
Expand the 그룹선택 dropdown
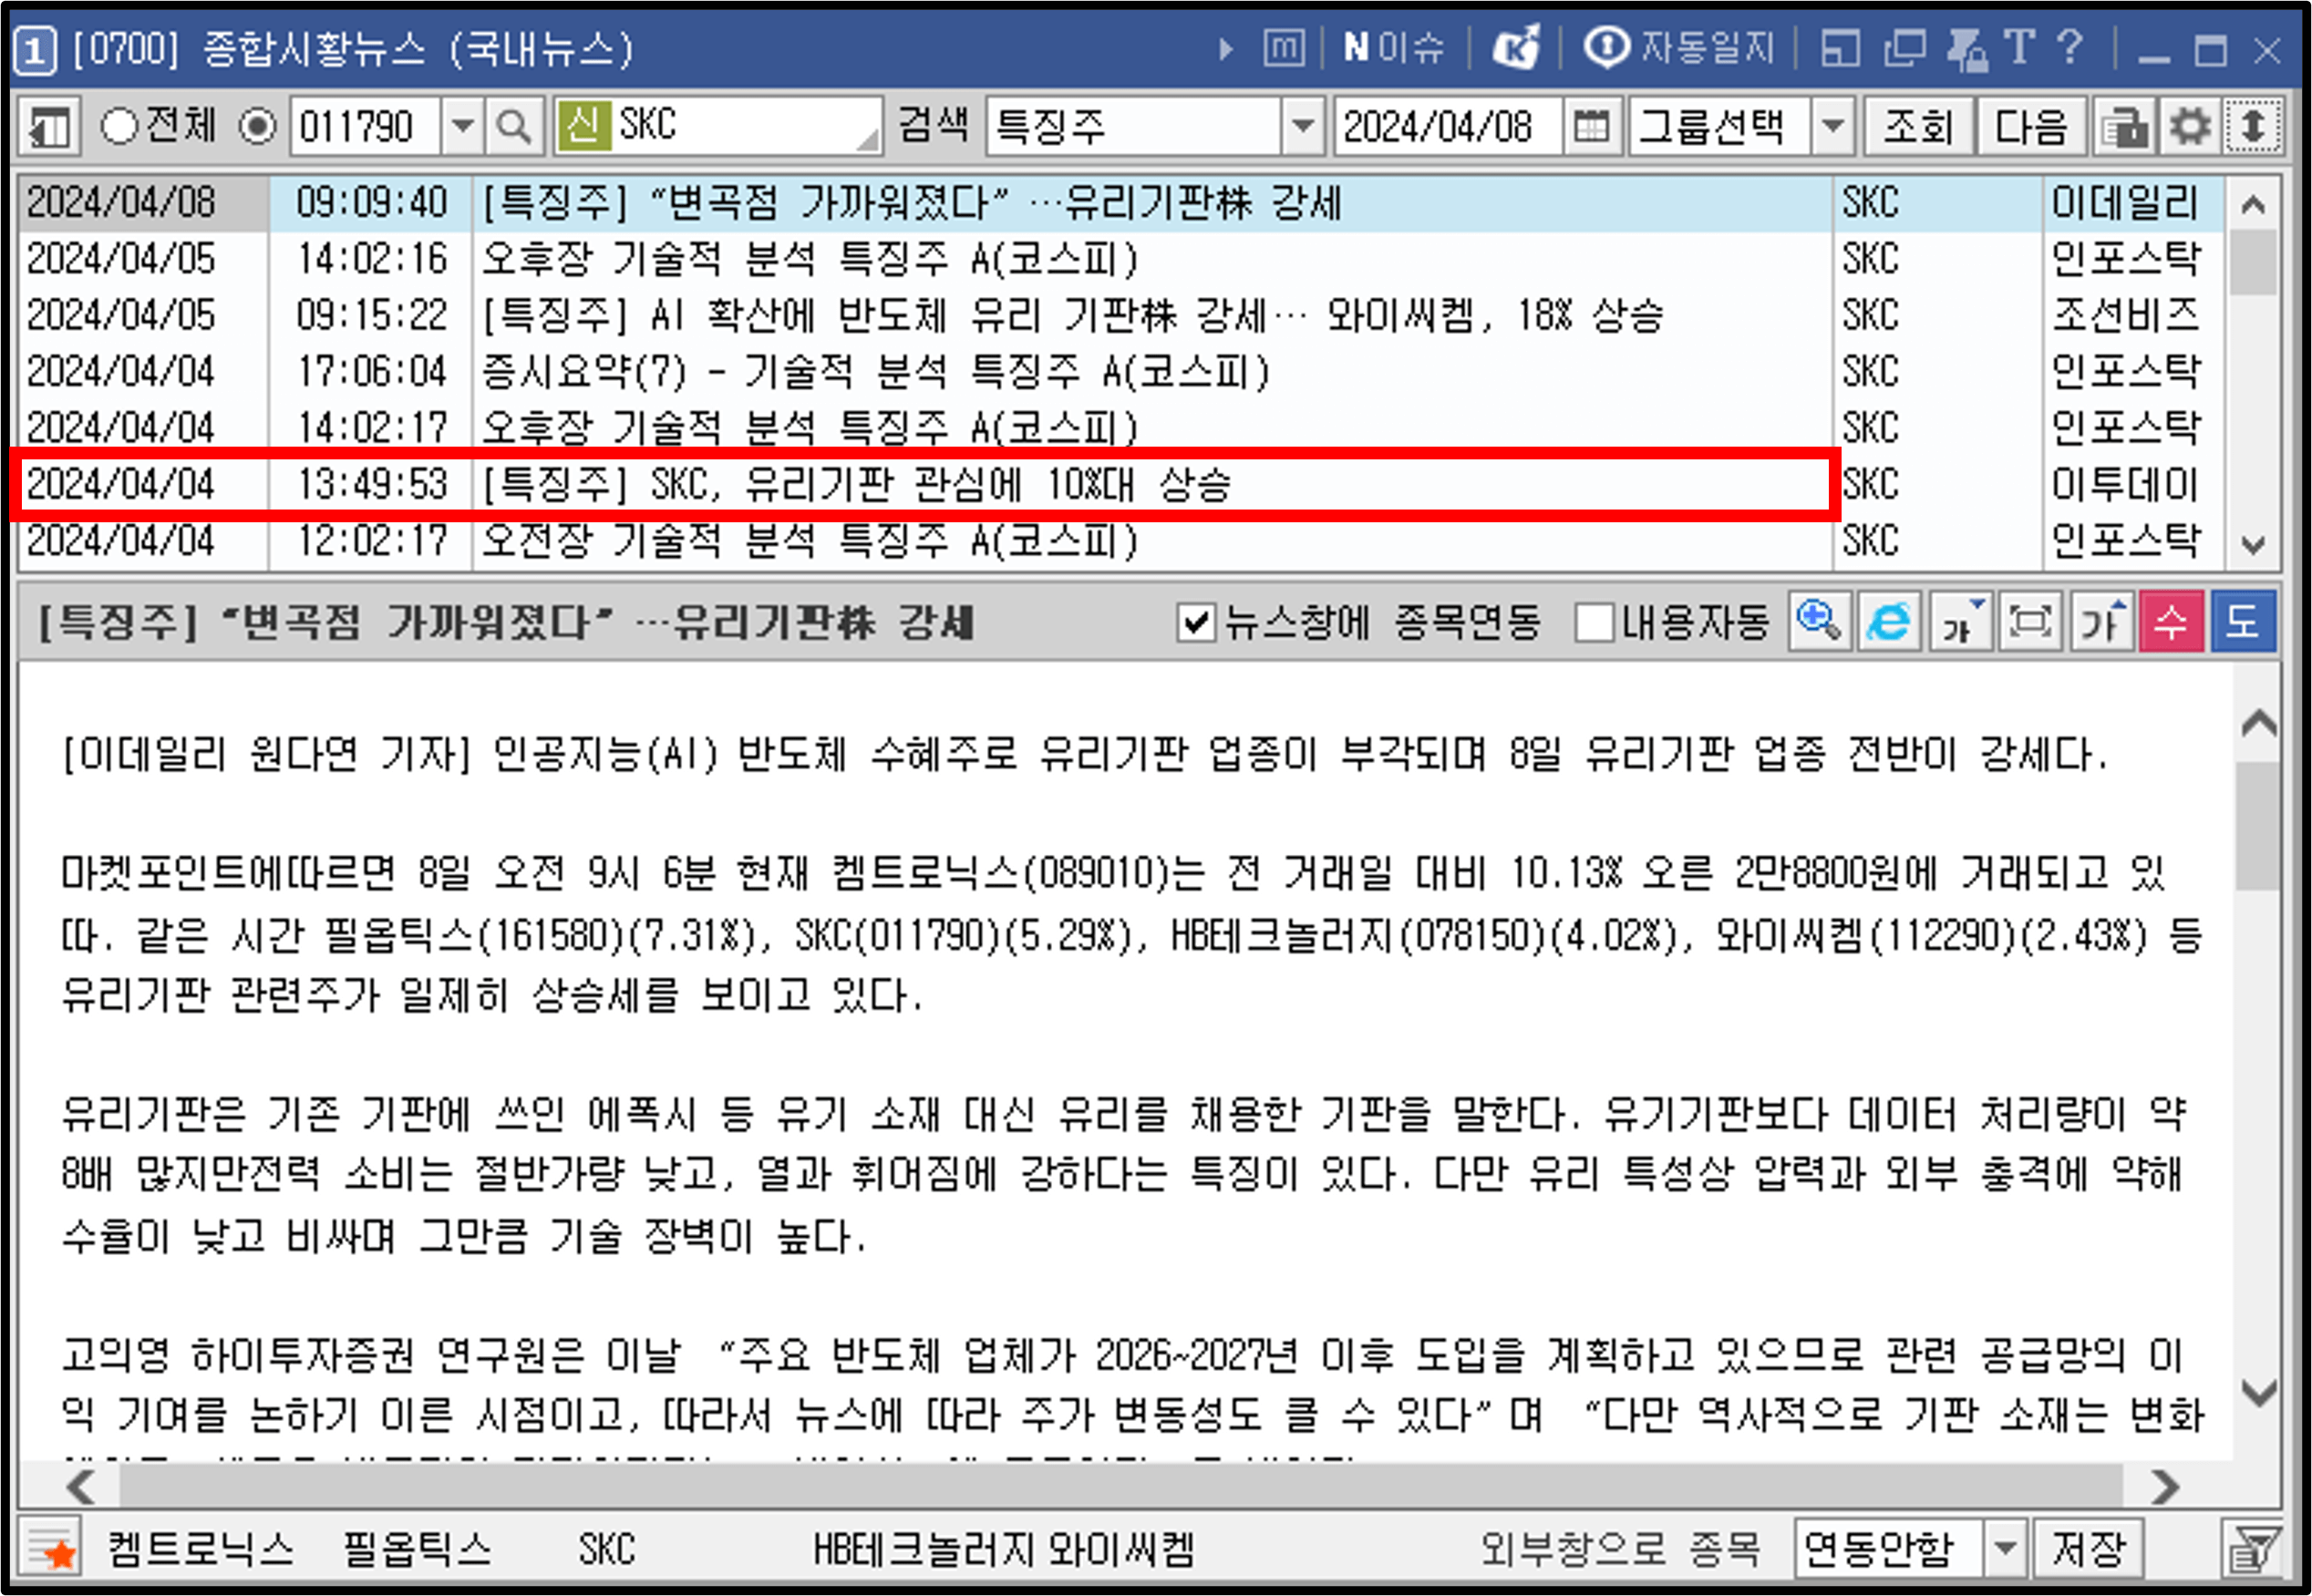[x=1835, y=125]
